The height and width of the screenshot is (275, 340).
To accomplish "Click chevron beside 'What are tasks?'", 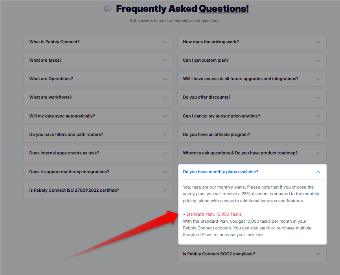I will (x=165, y=60).
